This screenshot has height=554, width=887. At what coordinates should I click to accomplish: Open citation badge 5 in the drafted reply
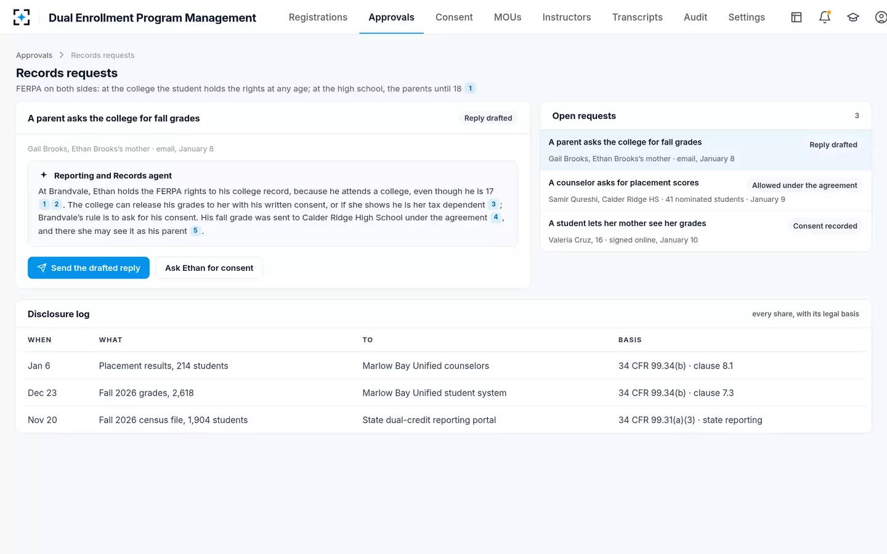(x=195, y=231)
